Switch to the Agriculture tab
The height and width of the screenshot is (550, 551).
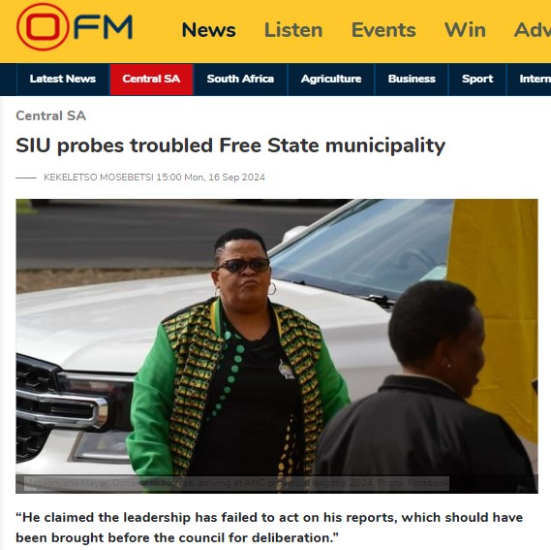331,79
